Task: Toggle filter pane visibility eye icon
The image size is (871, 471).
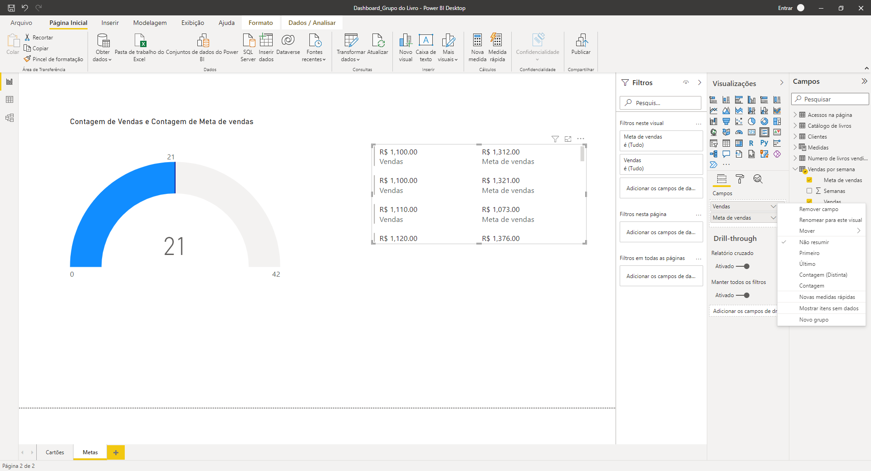Action: point(686,82)
